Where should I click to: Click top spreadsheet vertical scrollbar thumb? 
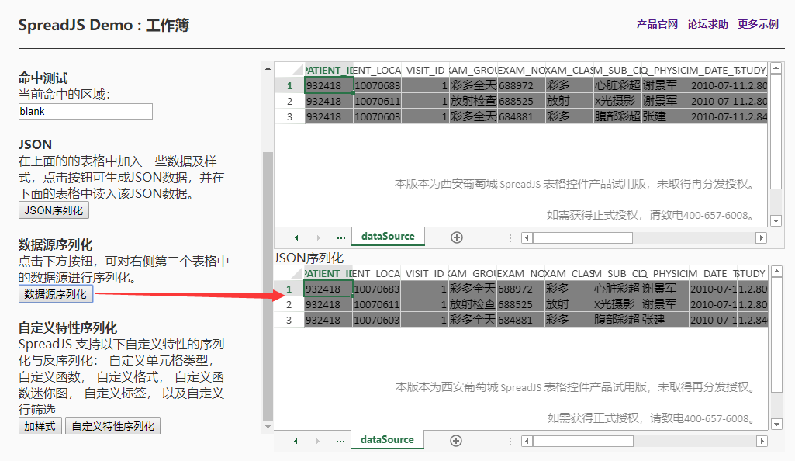(776, 131)
